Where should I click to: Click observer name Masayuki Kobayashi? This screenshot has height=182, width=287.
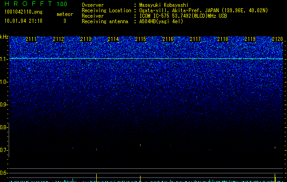click(164, 5)
